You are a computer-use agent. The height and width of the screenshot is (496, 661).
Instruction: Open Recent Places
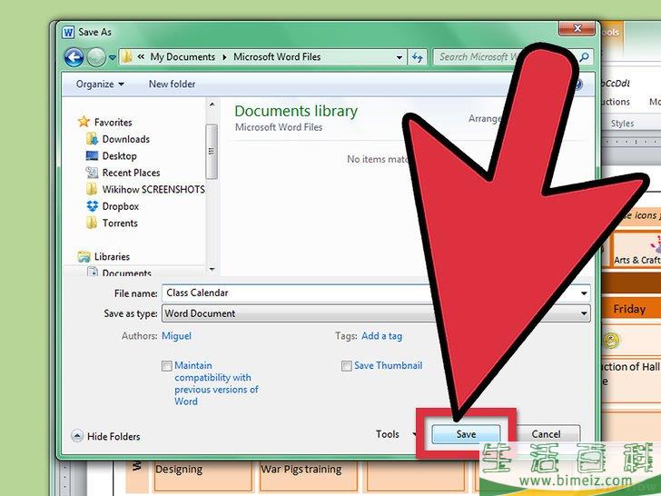click(x=131, y=173)
